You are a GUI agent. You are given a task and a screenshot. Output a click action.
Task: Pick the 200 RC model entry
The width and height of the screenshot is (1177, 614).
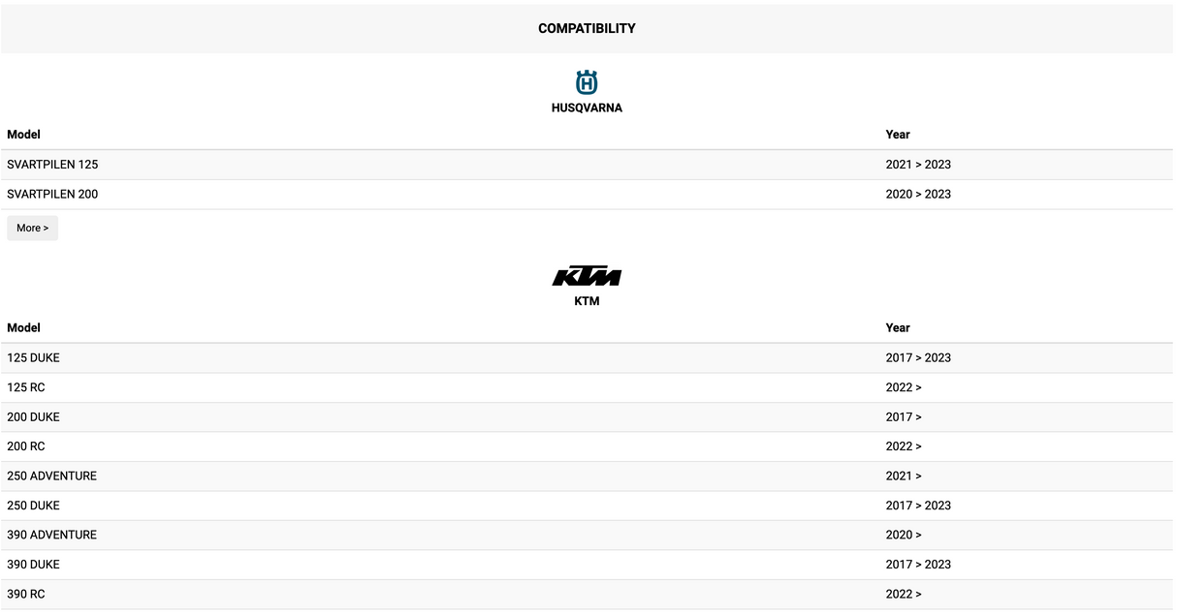pyautogui.click(x=26, y=446)
